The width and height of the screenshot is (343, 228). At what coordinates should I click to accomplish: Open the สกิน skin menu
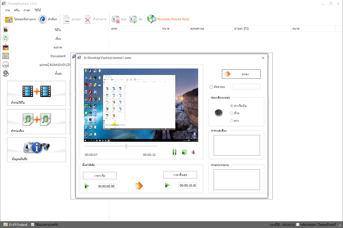click(17, 10)
